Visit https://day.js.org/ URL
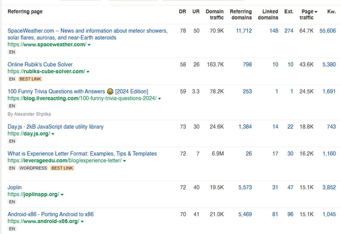 [29, 133]
